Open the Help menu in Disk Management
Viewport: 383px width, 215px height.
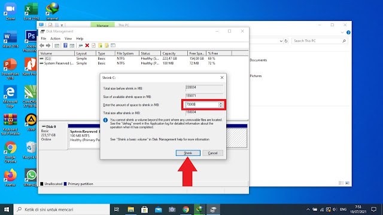[80, 38]
